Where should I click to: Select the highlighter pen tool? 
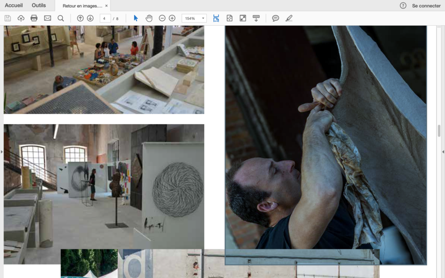[x=289, y=18]
